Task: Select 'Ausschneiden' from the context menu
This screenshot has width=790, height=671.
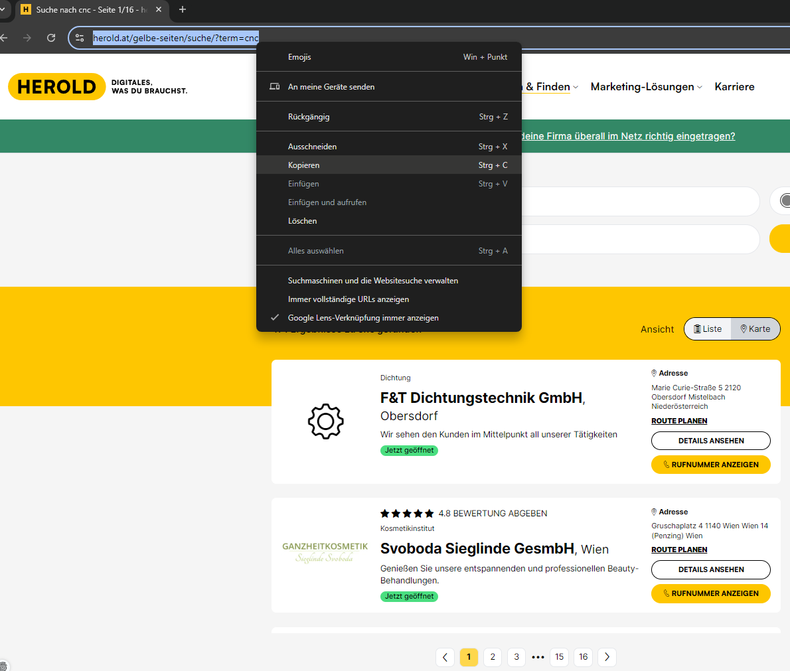Action: (312, 147)
